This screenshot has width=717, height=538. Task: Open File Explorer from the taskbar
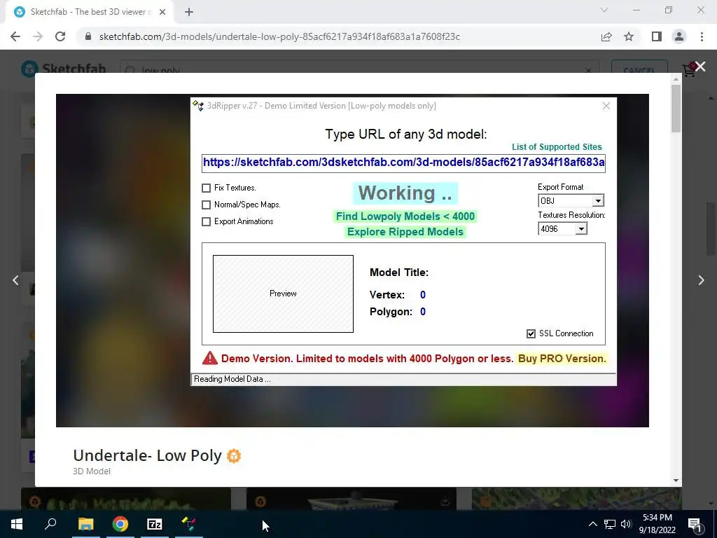click(85, 524)
